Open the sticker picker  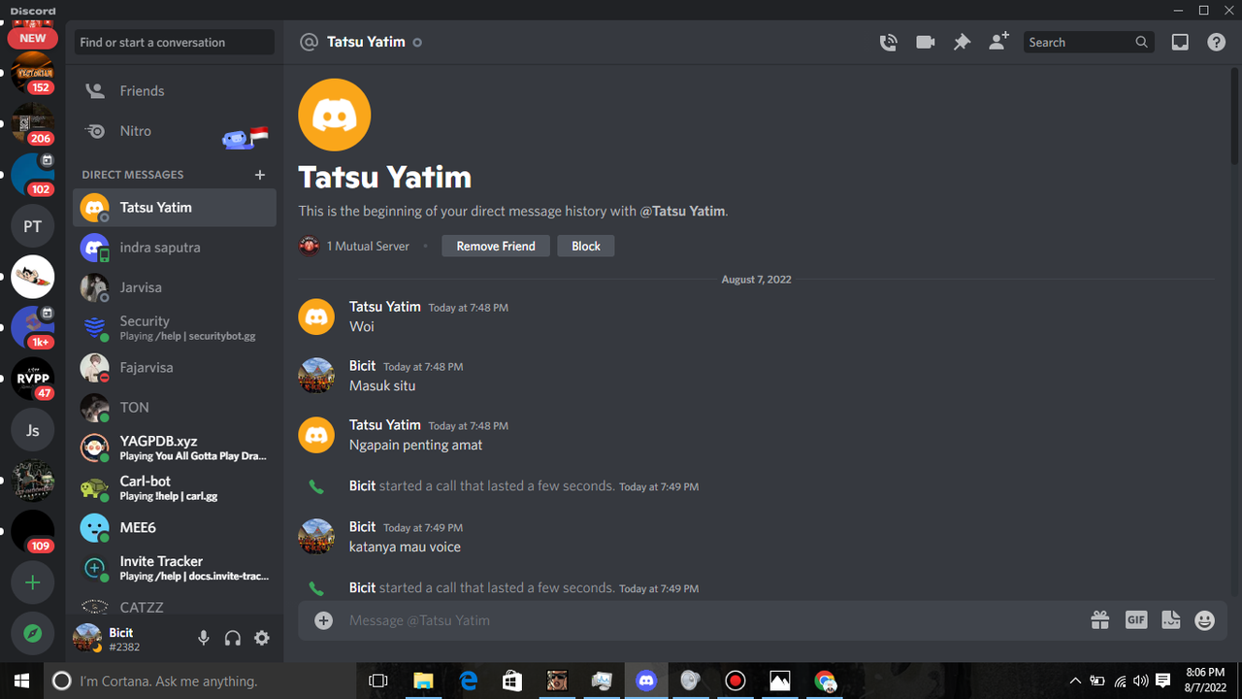click(1171, 620)
